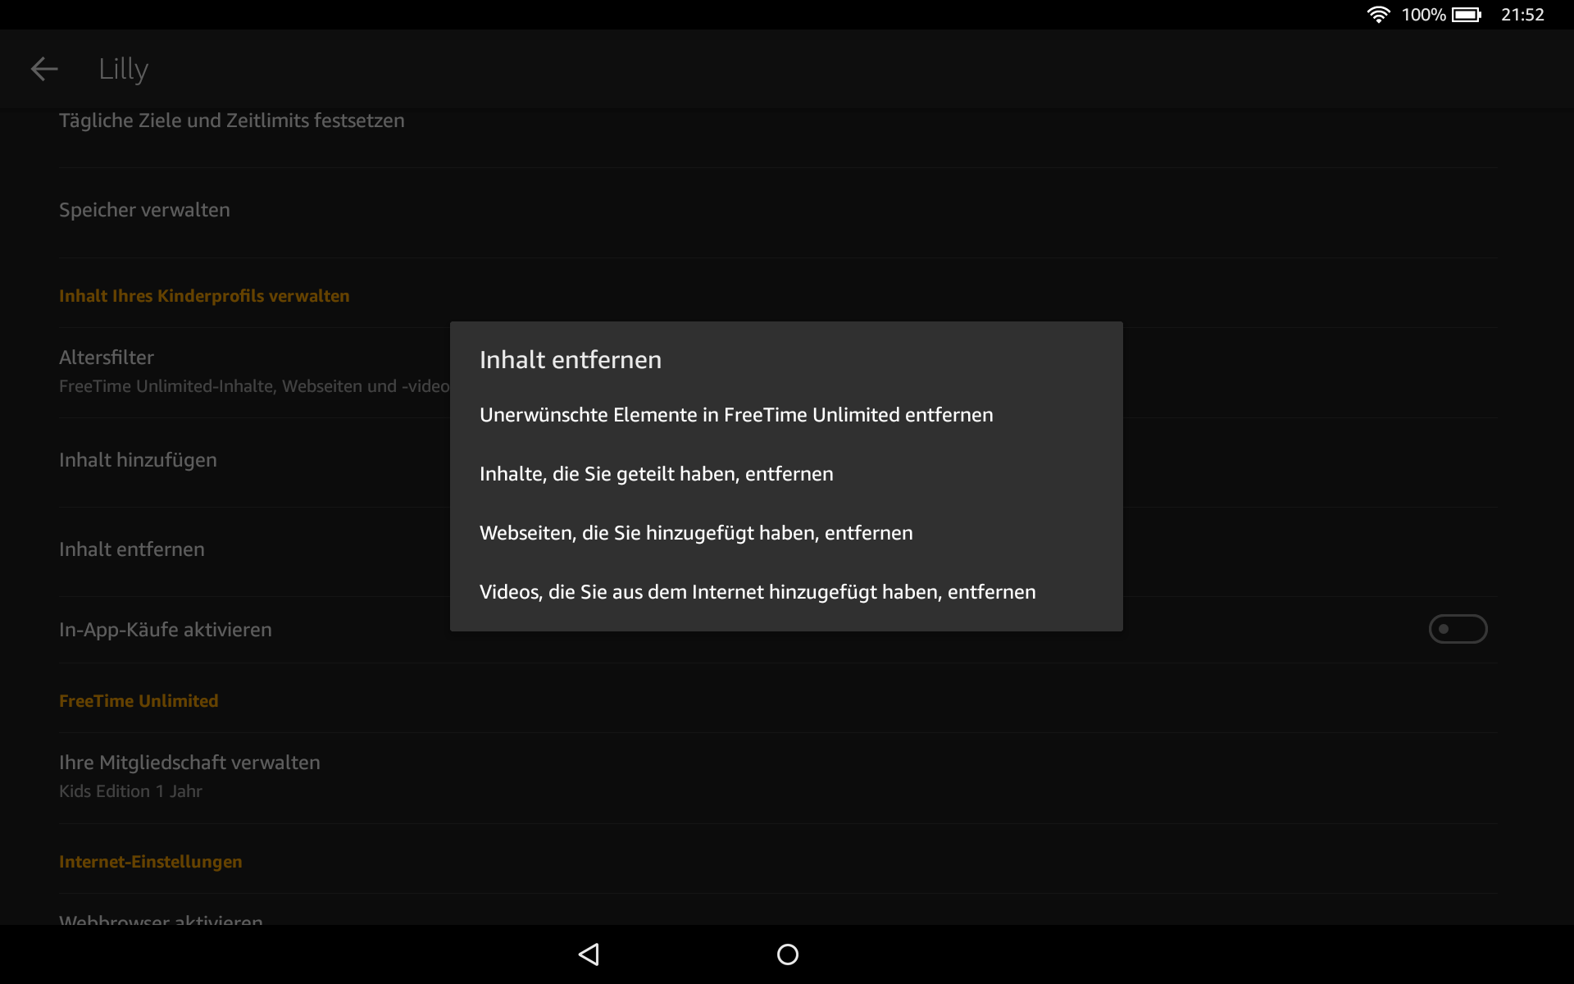Tap Inhalt entfernen list entry

click(x=132, y=549)
